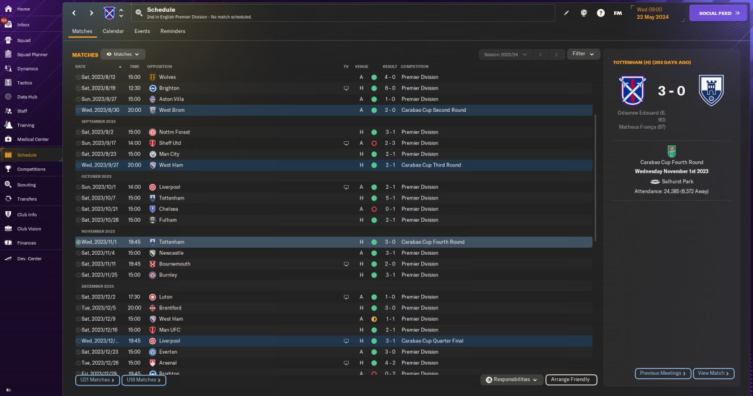Open the Filter dropdown
This screenshot has width=753, height=396.
pyautogui.click(x=584, y=54)
